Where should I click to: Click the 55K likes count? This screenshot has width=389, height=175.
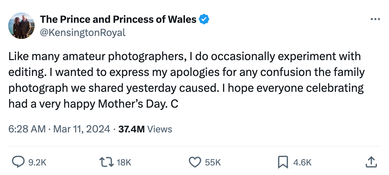tap(213, 162)
